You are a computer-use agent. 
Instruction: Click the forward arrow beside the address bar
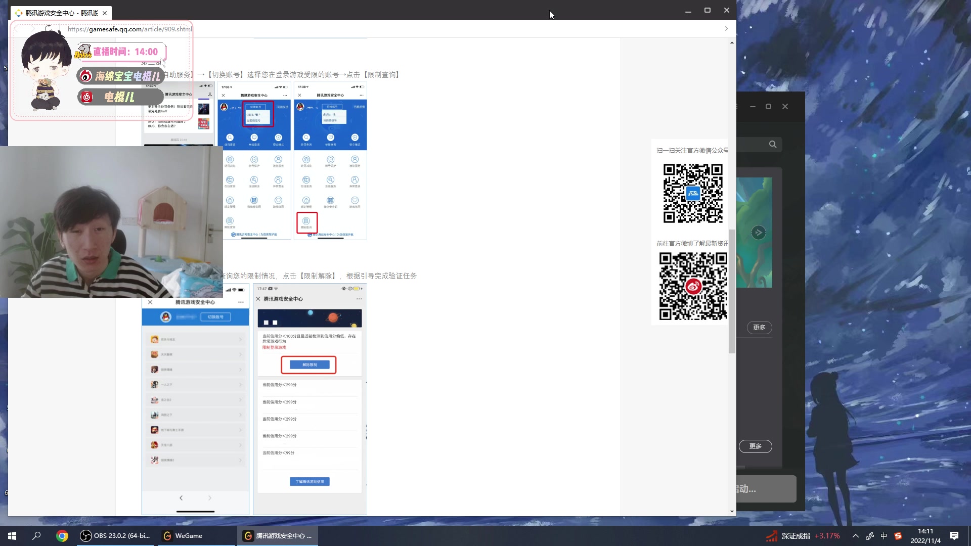coord(726,29)
